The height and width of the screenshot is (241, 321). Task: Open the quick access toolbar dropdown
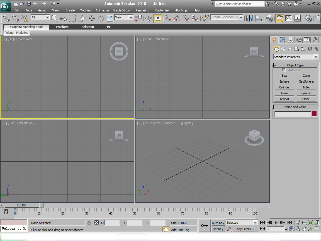(x=58, y=4)
